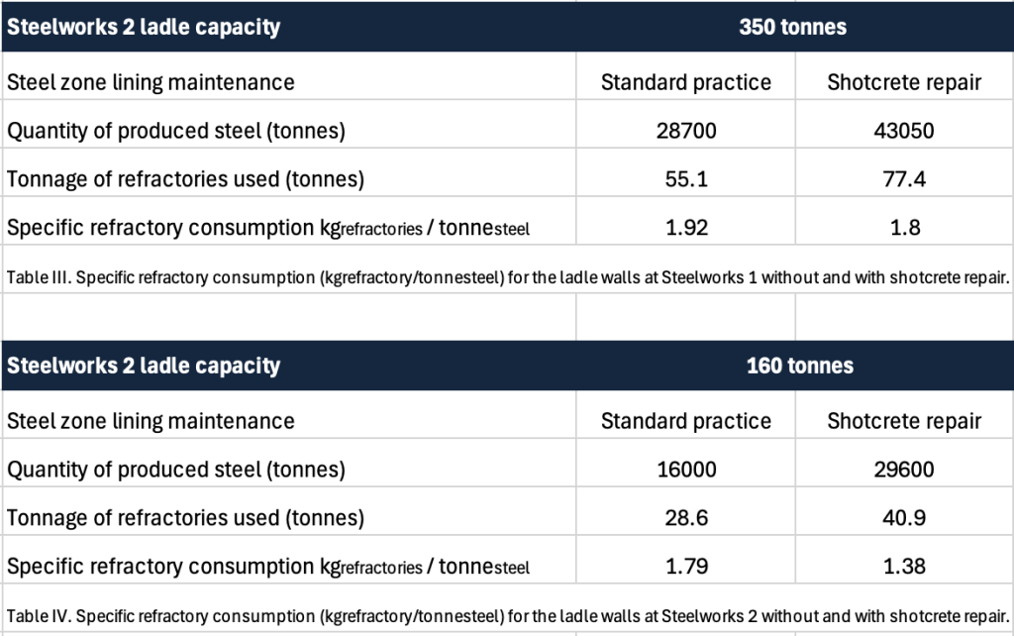This screenshot has height=636, width=1014.
Task: Select Steelworks 2 ladle capacity in 350-tonne table
Action: 144,27
